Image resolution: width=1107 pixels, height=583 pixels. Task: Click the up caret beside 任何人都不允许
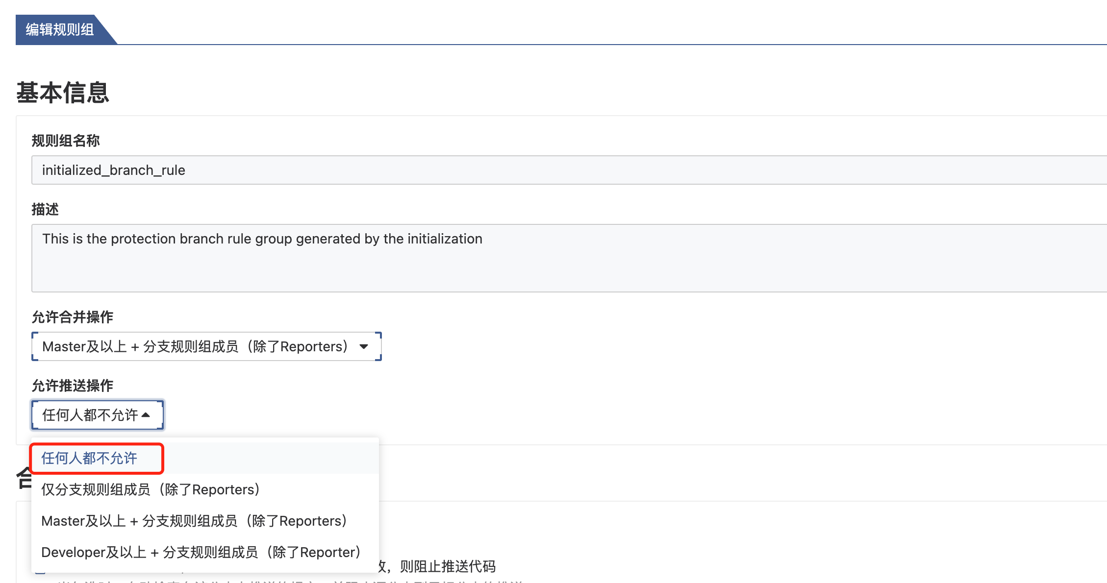point(146,415)
